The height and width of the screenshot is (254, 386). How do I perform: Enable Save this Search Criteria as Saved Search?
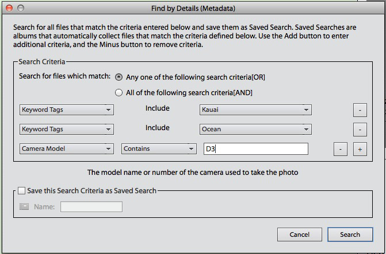point(21,191)
